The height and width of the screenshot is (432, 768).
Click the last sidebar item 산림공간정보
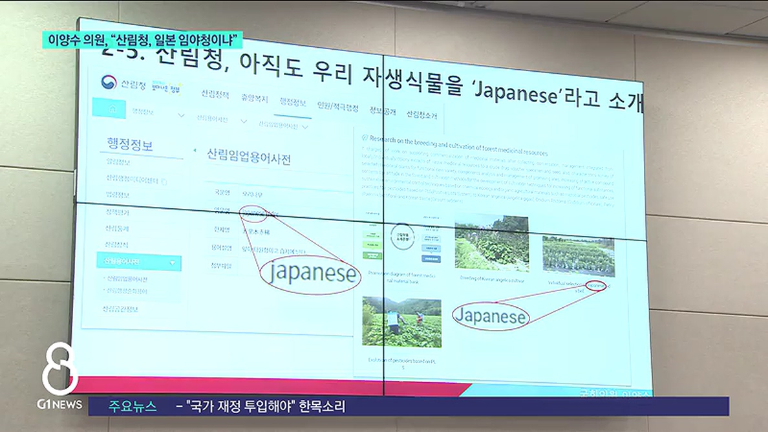point(120,309)
